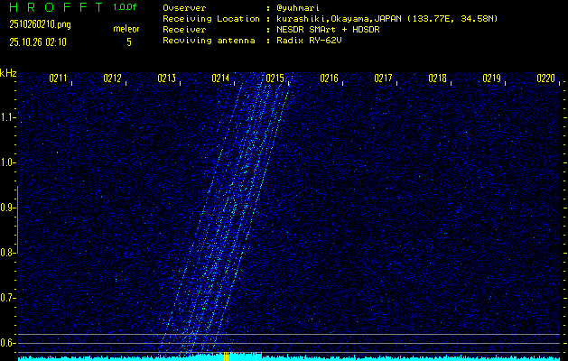The height and width of the screenshot is (361, 568).
Task: Click the 0.6 kHz frequency label
Action: pos(8,342)
